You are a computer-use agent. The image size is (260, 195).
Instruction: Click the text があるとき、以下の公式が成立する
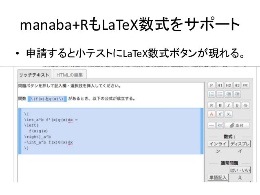click(102, 99)
